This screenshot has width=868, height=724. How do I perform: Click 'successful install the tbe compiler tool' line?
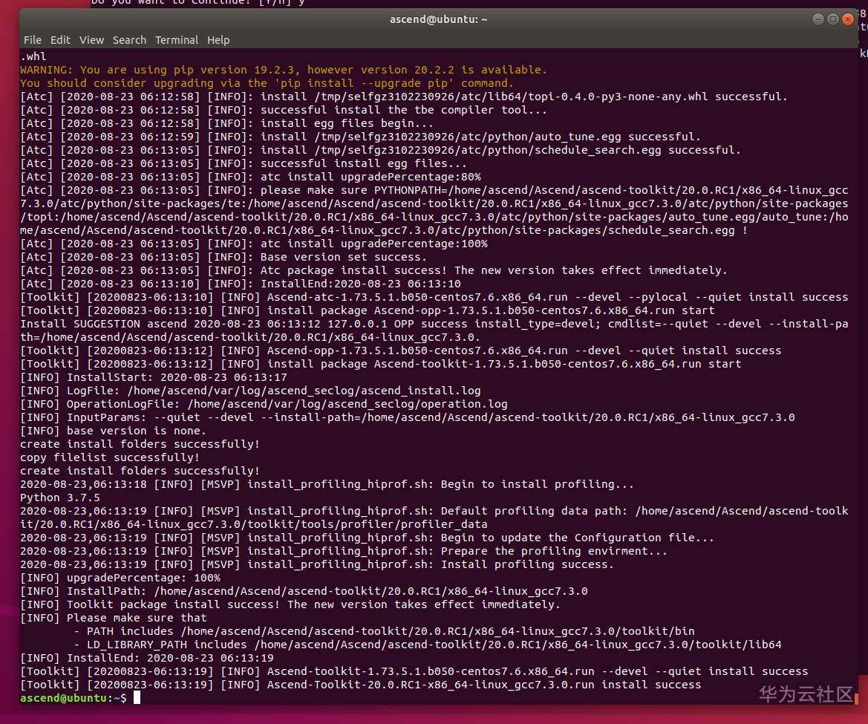tap(284, 110)
